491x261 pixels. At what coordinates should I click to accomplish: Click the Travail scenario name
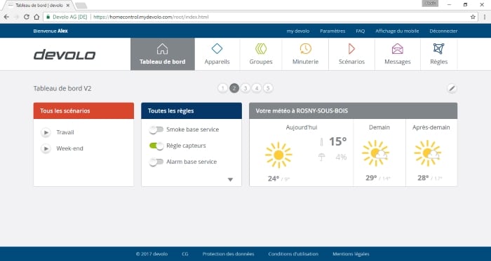point(65,132)
